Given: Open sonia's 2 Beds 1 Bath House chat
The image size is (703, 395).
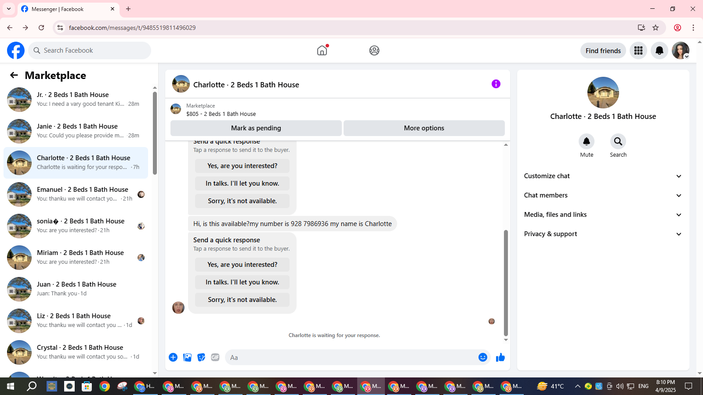Looking at the screenshot, I should click(76, 226).
